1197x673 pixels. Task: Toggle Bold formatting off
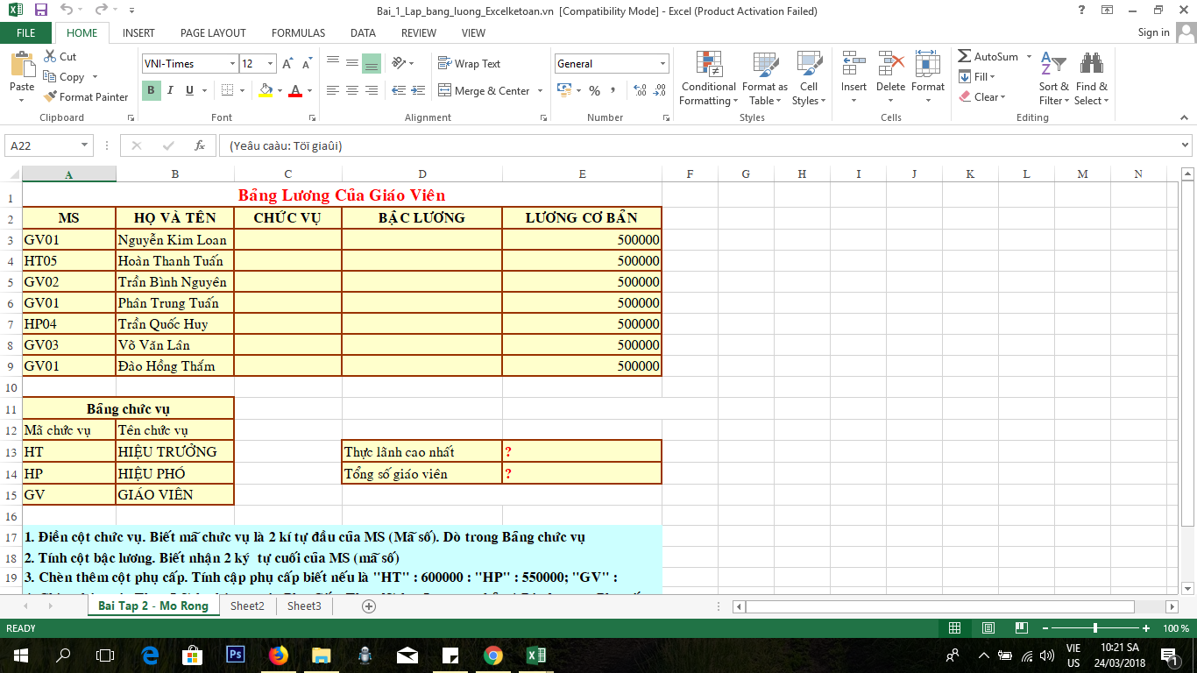[x=151, y=90]
